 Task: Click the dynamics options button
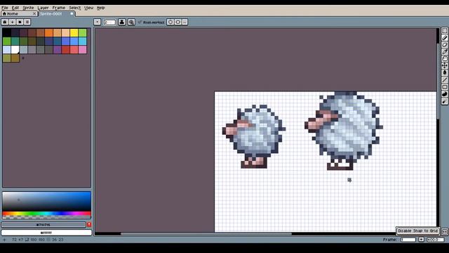131,22
